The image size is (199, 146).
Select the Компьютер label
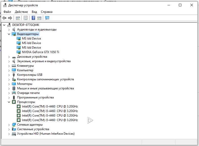click(25, 70)
